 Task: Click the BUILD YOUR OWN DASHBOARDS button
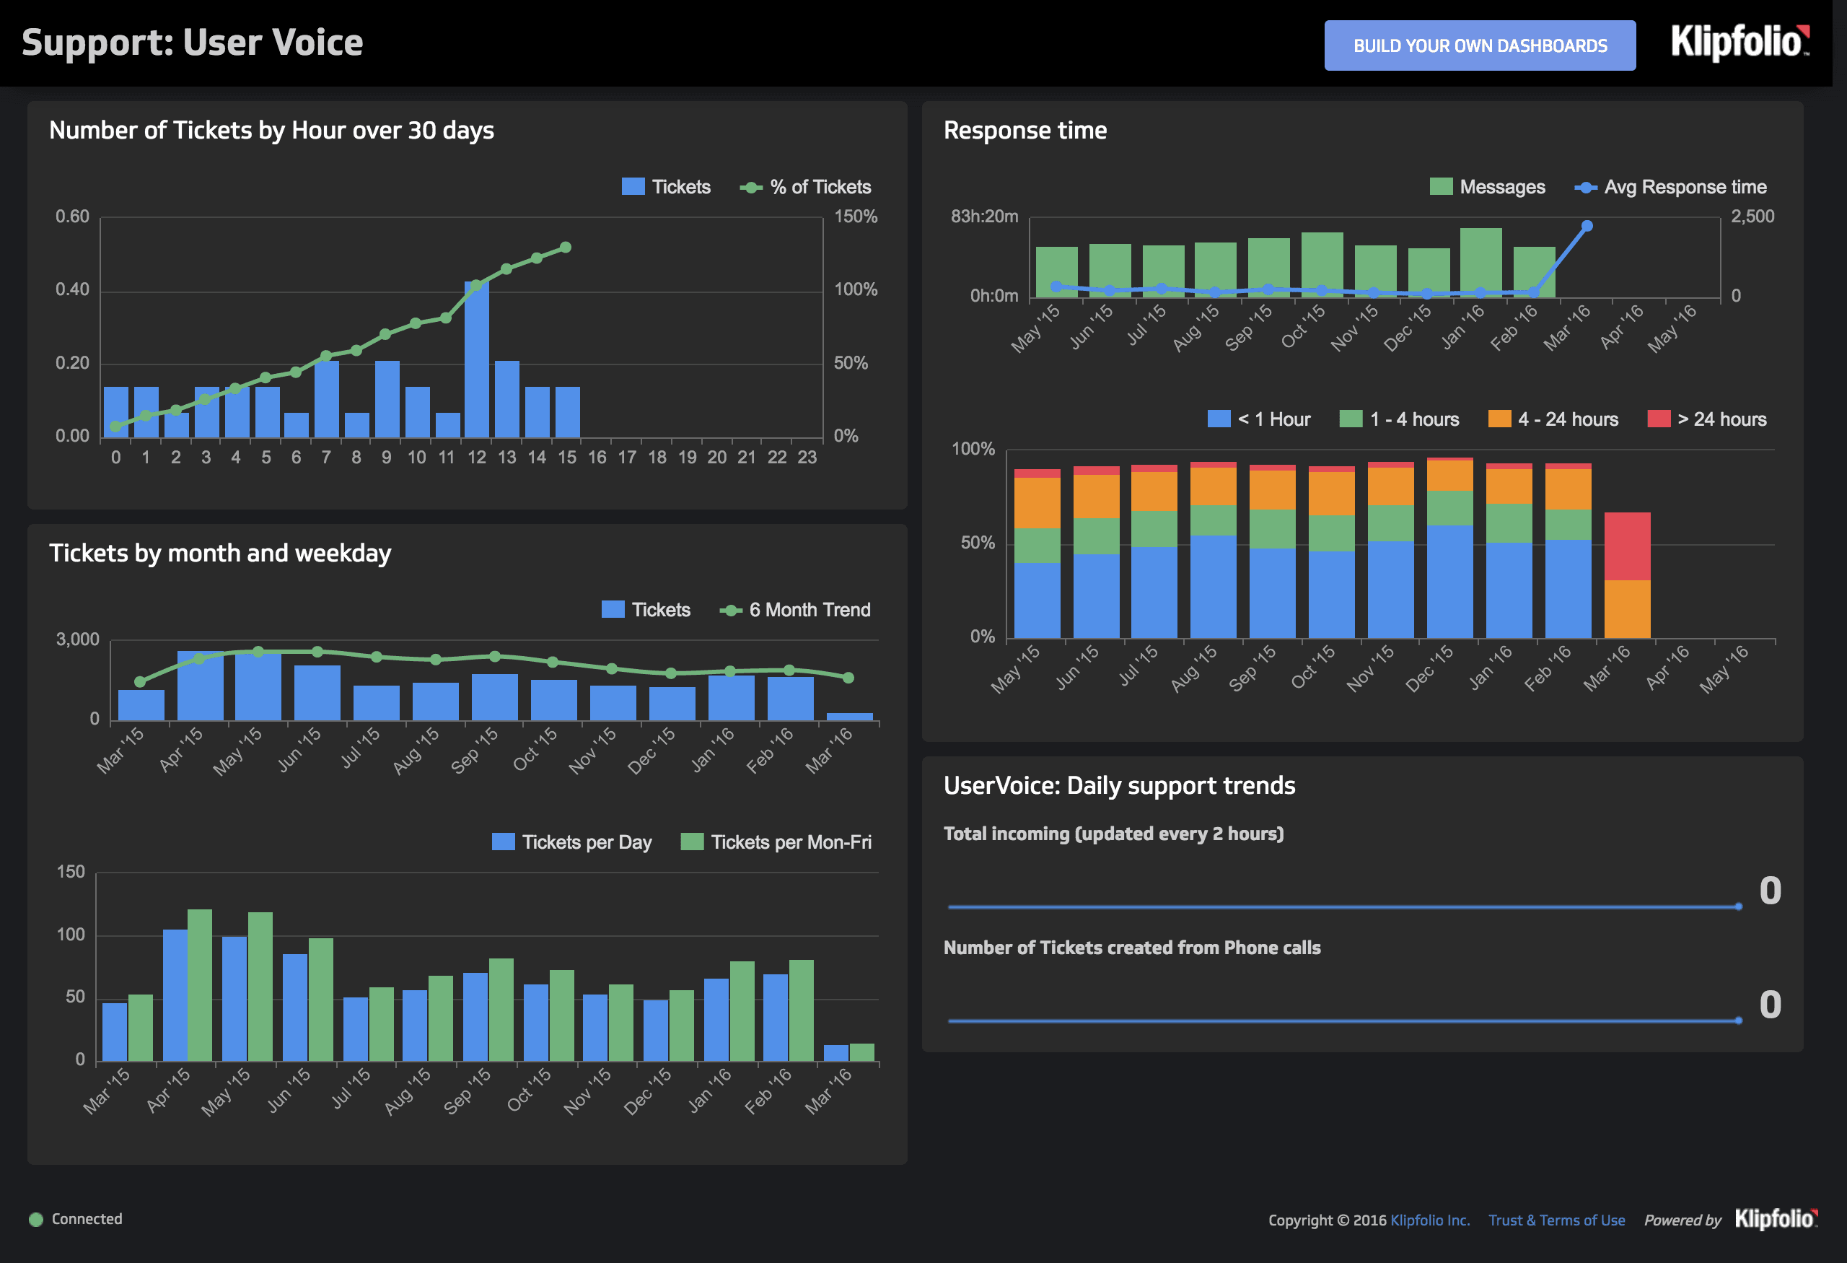1479,46
